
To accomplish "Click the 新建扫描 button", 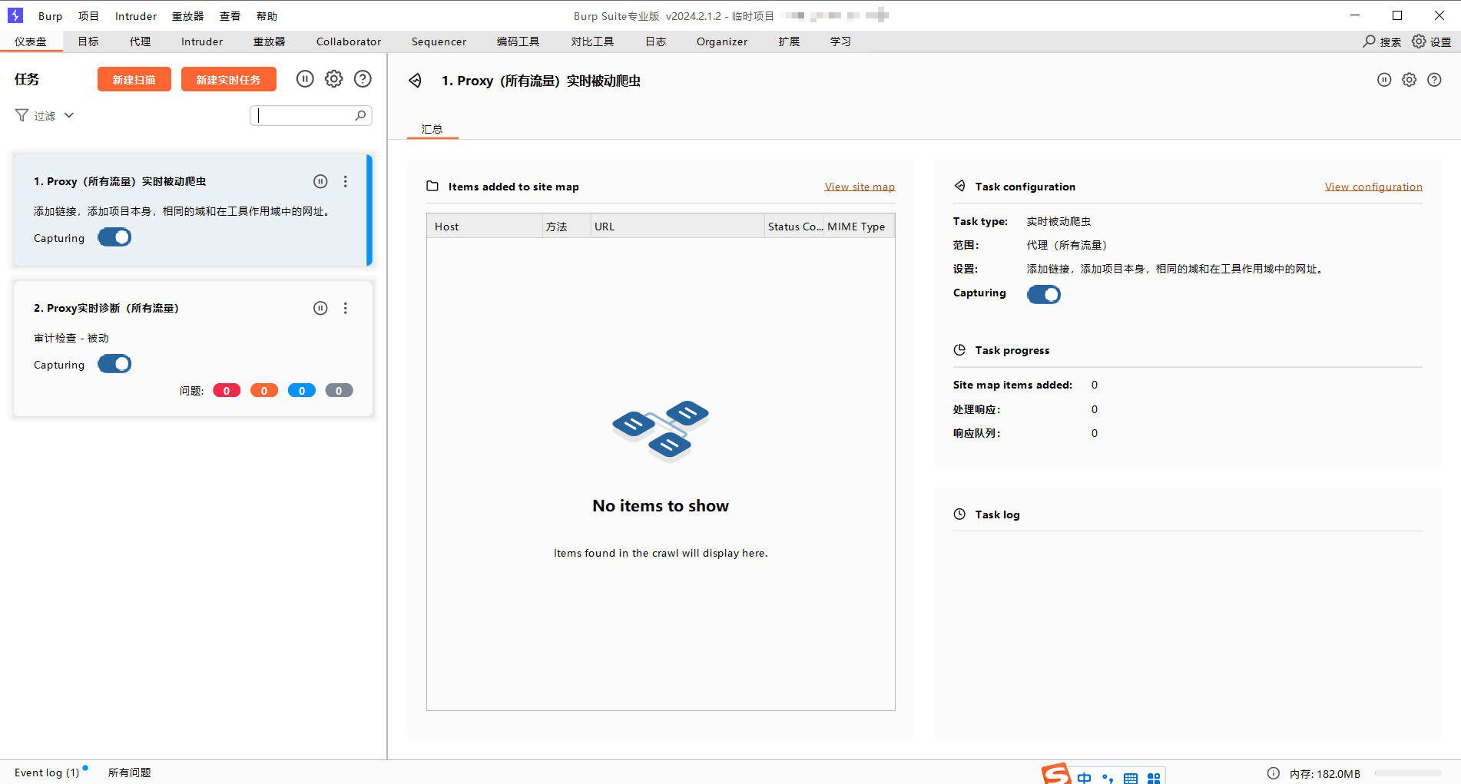I will [134, 79].
